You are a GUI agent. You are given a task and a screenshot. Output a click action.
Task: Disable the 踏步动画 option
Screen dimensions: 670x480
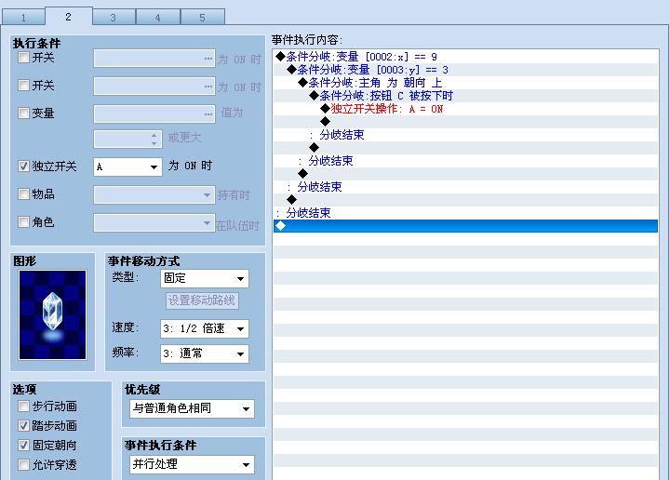(23, 425)
